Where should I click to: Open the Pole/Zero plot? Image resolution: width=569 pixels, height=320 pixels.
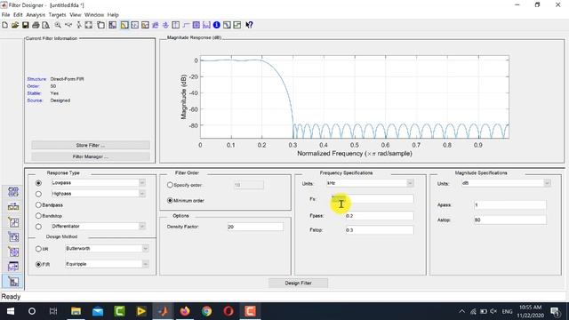pyautogui.click(x=196, y=25)
